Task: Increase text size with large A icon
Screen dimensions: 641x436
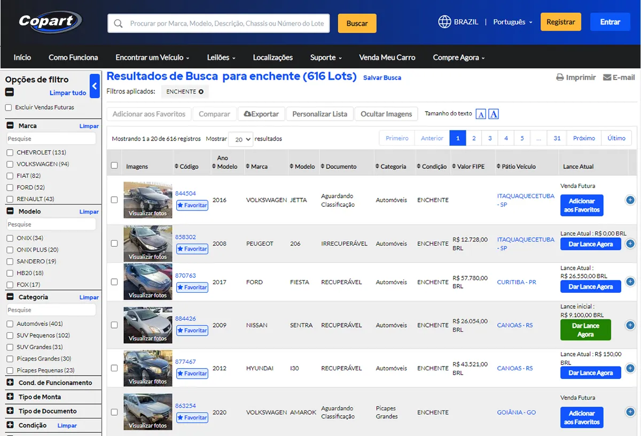Action: pos(494,114)
